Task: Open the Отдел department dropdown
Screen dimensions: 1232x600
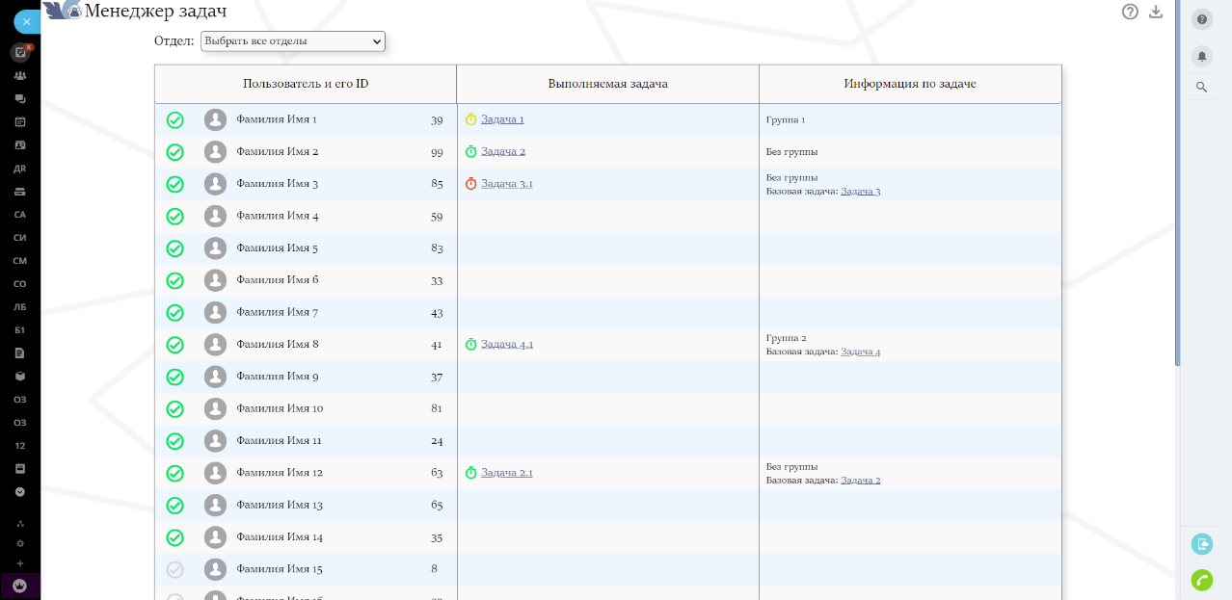Action: click(x=292, y=41)
